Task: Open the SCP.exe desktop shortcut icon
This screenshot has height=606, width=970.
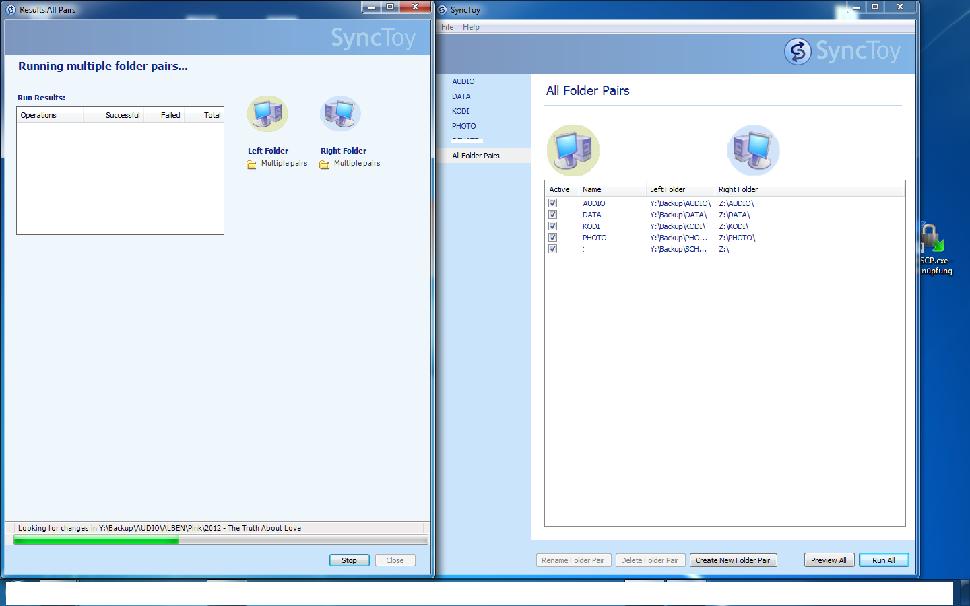Action: click(933, 238)
